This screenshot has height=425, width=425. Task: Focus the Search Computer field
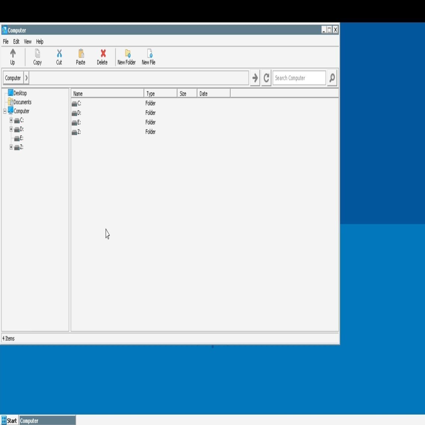click(299, 78)
